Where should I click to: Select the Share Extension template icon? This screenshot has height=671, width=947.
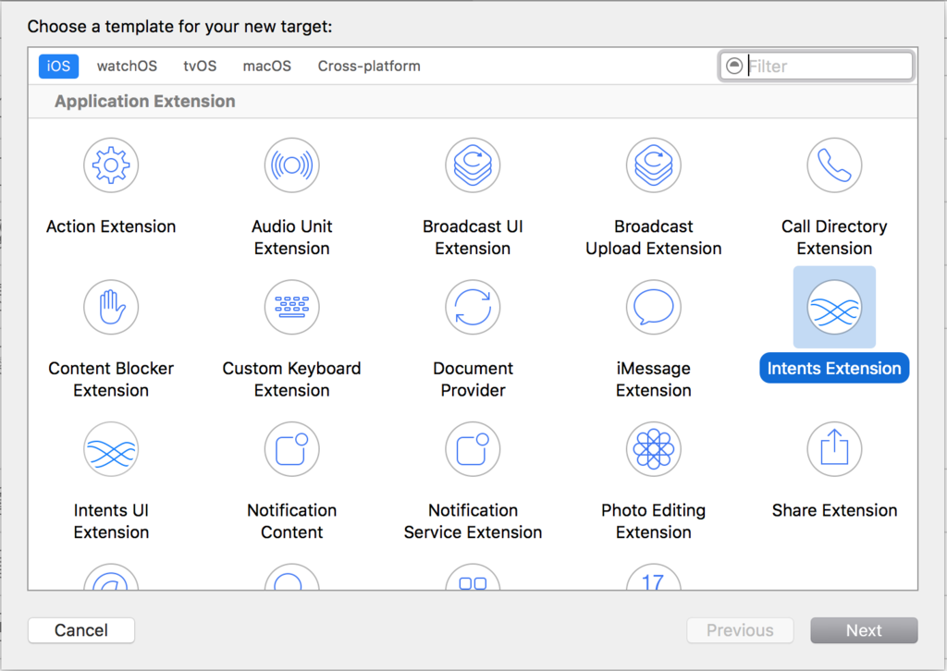(835, 449)
